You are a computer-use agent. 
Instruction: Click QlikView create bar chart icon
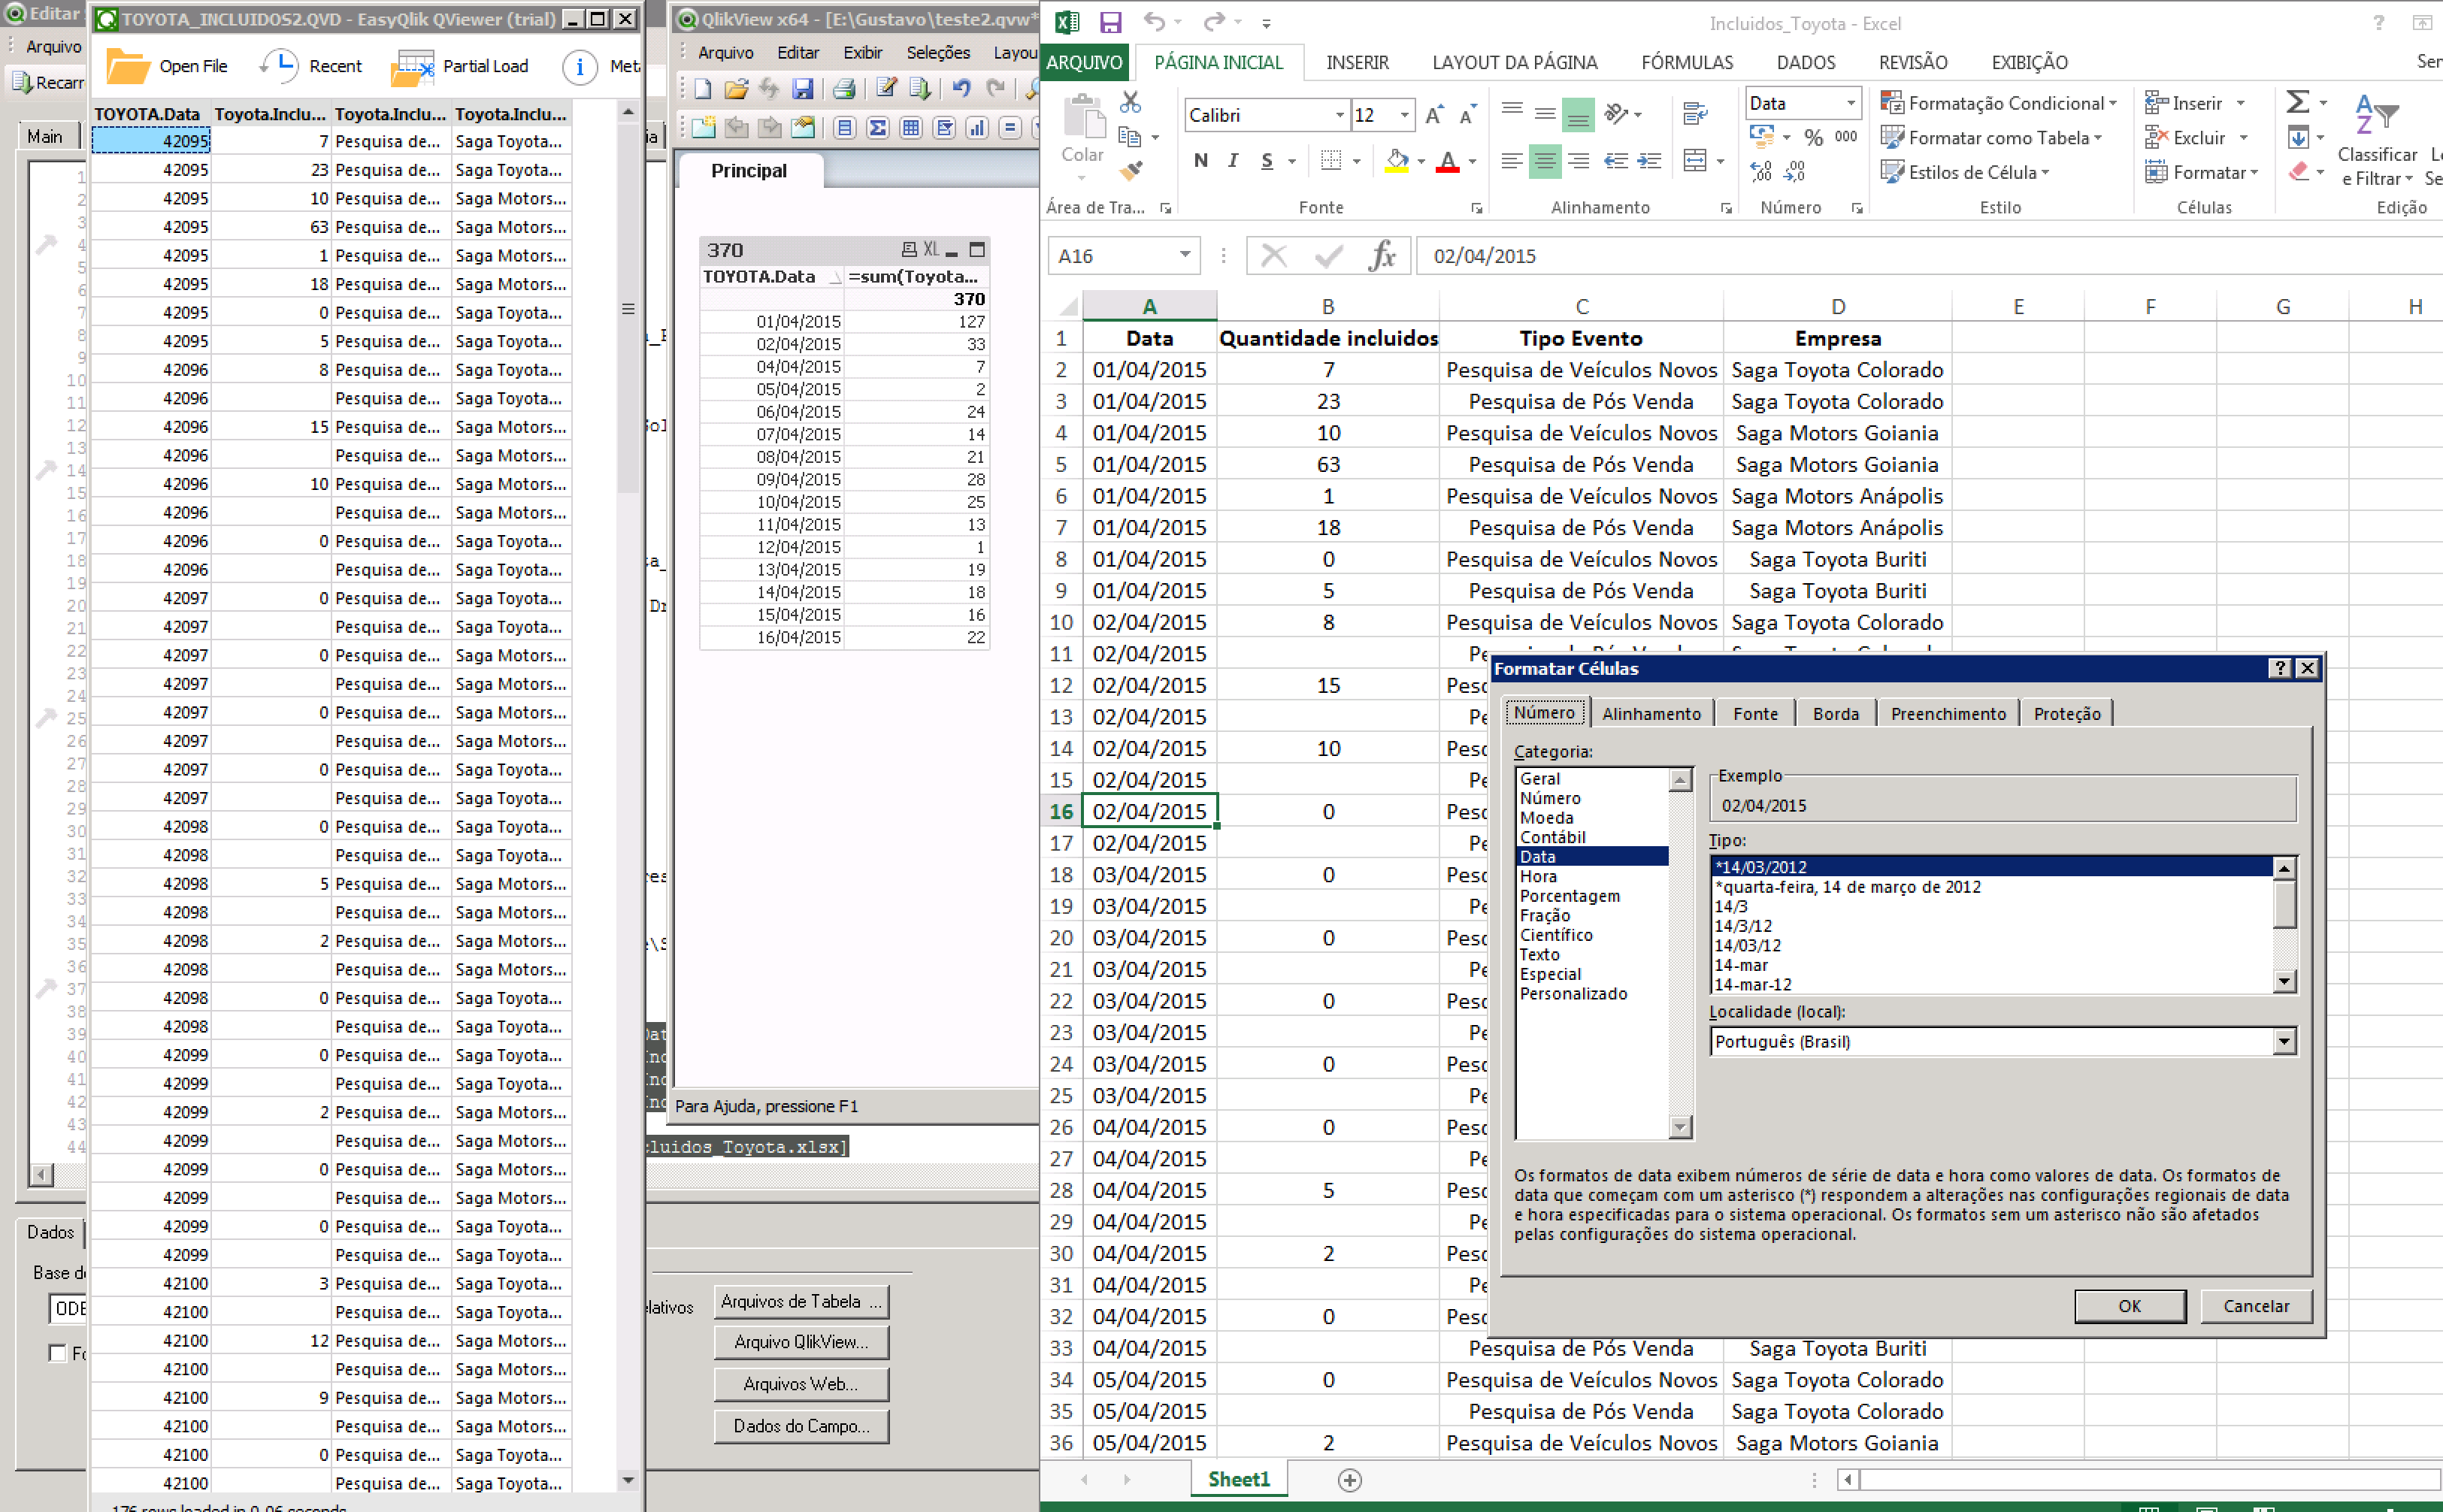(977, 127)
